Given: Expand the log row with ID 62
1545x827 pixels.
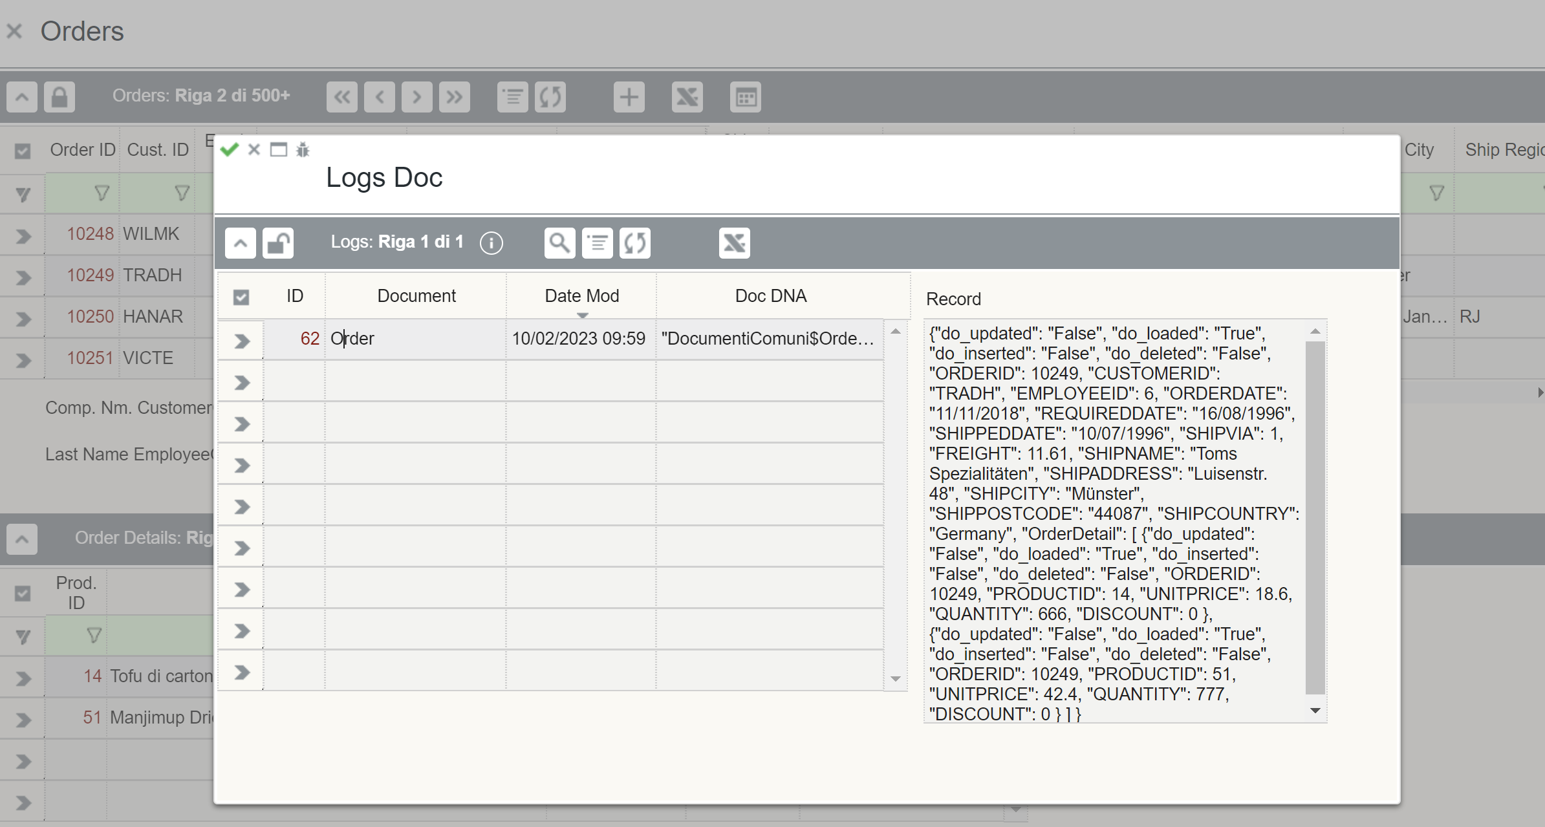Looking at the screenshot, I should 241,340.
